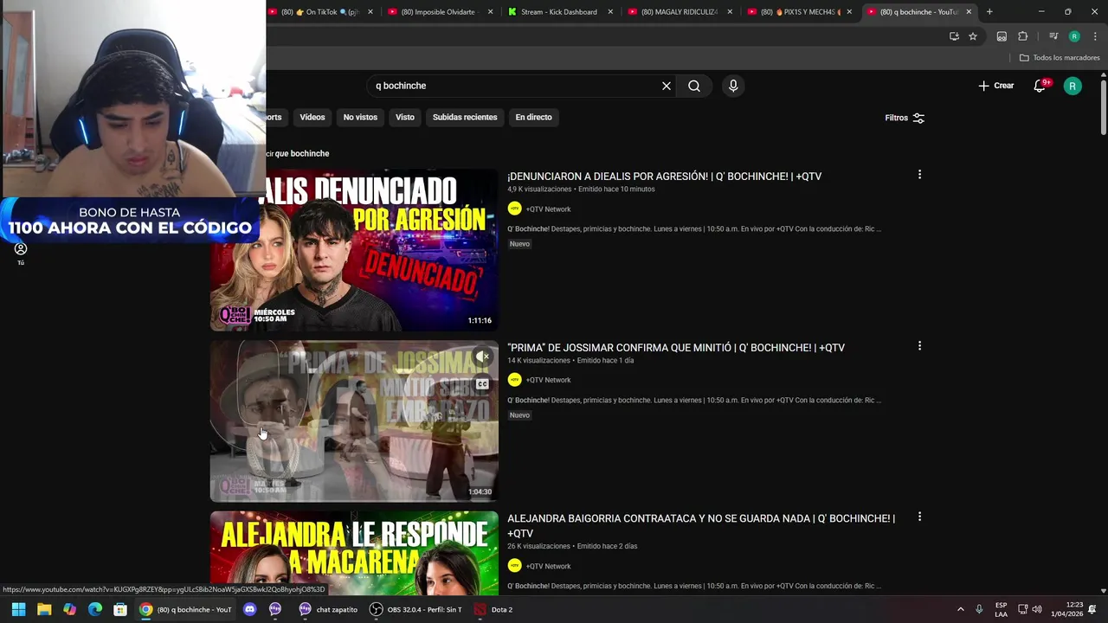Open +QTV Network channel under Jossimar video
This screenshot has height=623, width=1108.
point(548,380)
